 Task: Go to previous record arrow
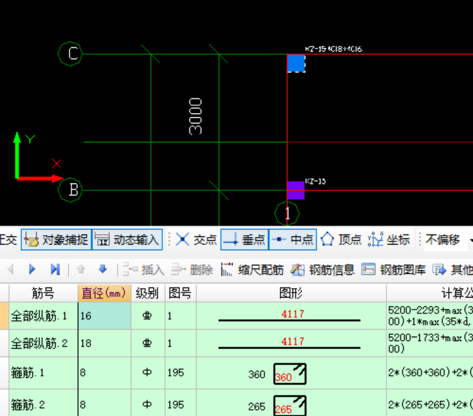[x=11, y=269]
